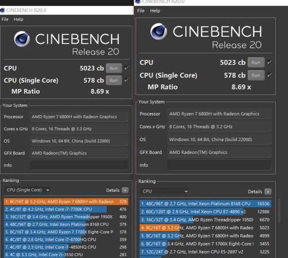Select Xeon Platinum 8168 row scoring 379
This screenshot has width=288, height=258.
pos(66,224)
